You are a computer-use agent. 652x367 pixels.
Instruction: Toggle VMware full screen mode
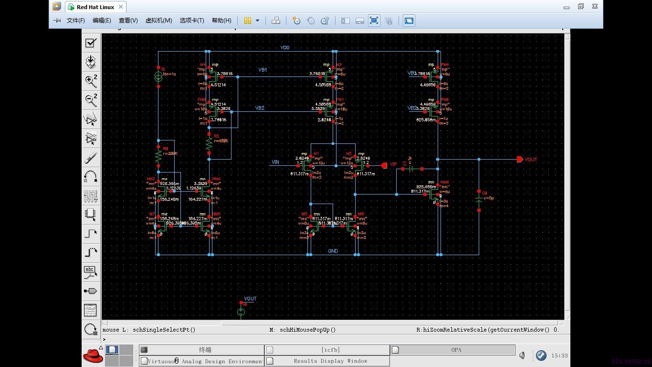pyautogui.click(x=374, y=21)
